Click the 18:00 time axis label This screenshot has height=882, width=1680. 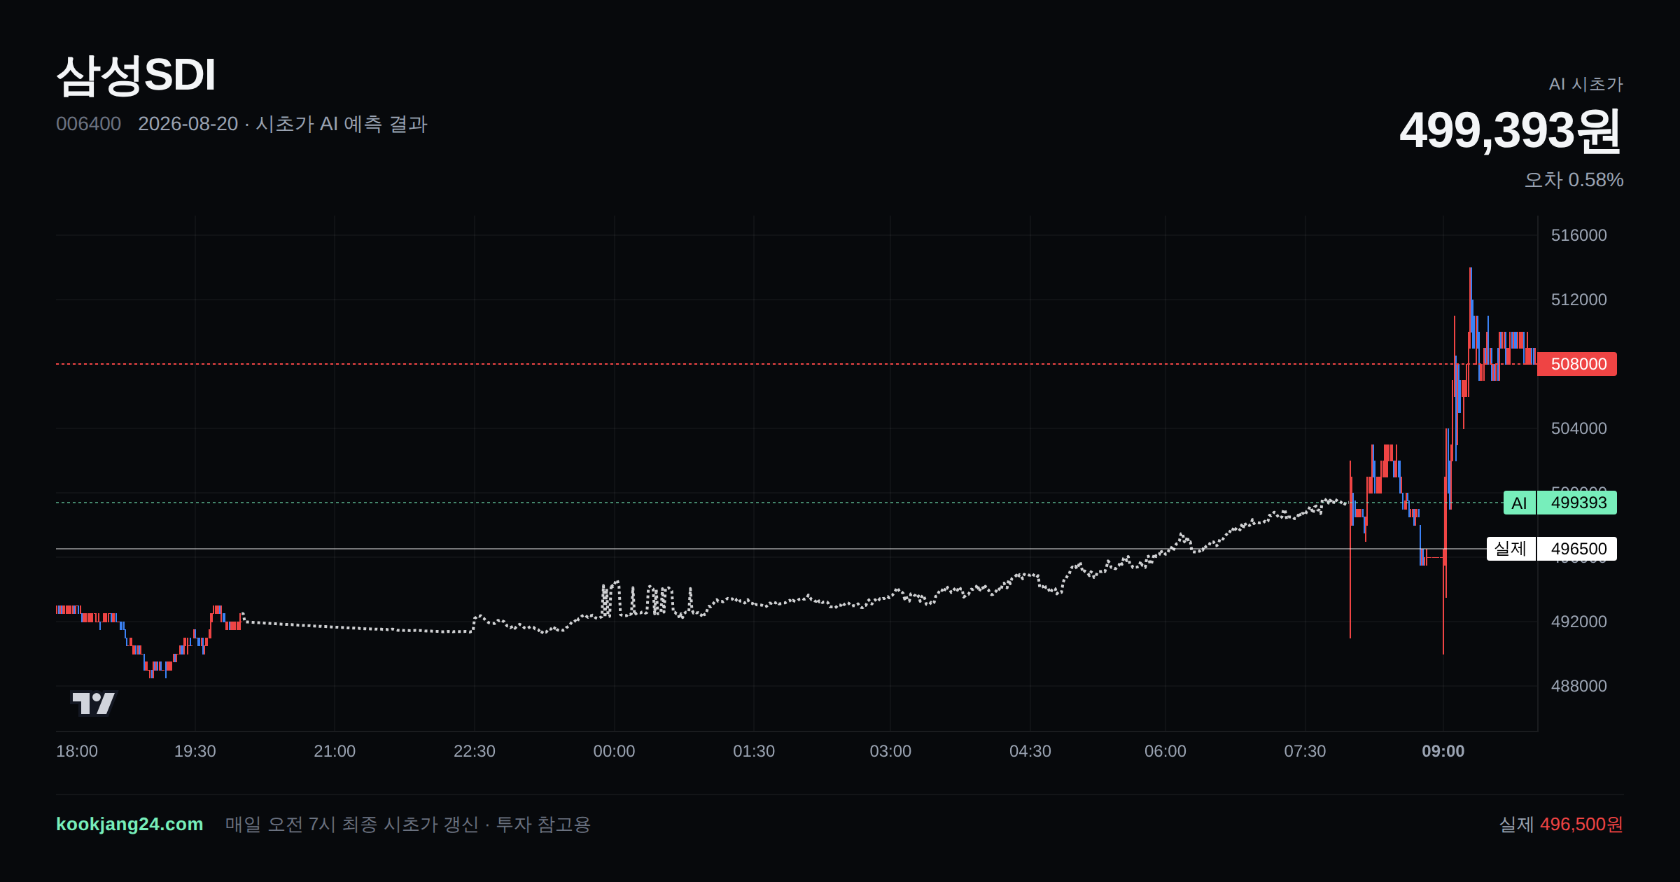point(77,751)
